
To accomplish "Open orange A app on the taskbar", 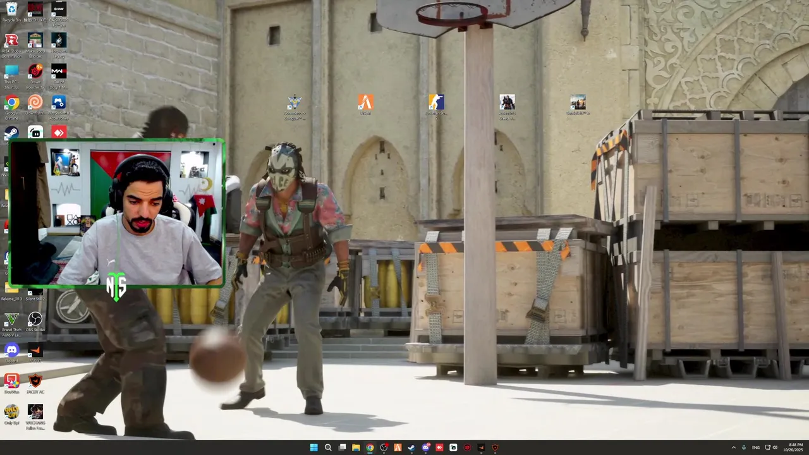I will point(398,447).
